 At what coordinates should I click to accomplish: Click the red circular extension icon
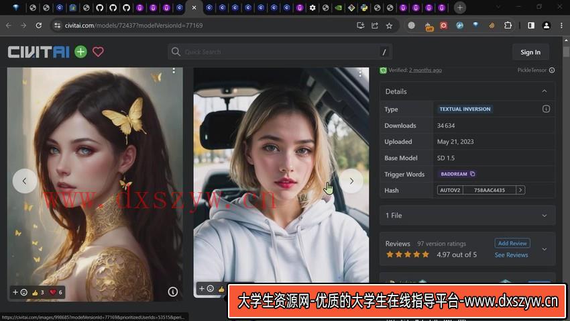(x=443, y=26)
